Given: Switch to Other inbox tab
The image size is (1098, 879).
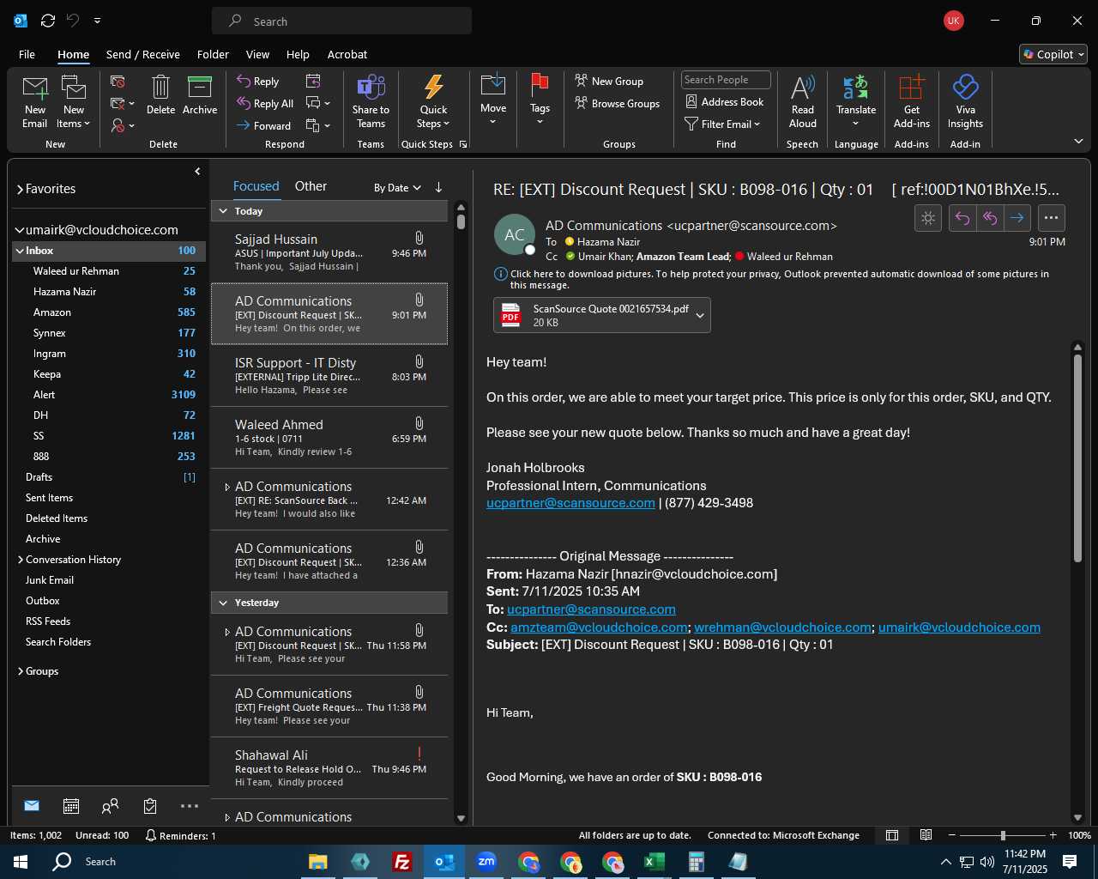Looking at the screenshot, I should (x=311, y=186).
